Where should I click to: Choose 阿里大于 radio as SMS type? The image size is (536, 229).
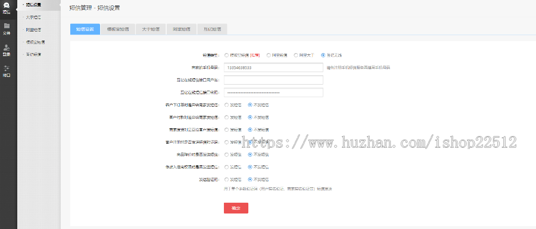(x=296, y=55)
